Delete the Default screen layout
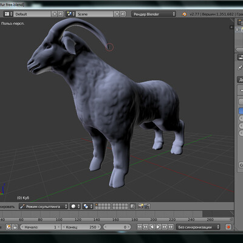243x243 pixels. tap(60, 14)
